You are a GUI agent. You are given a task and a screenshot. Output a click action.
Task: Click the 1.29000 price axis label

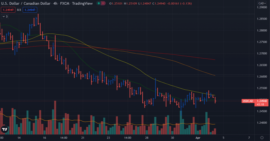(x=262, y=7)
